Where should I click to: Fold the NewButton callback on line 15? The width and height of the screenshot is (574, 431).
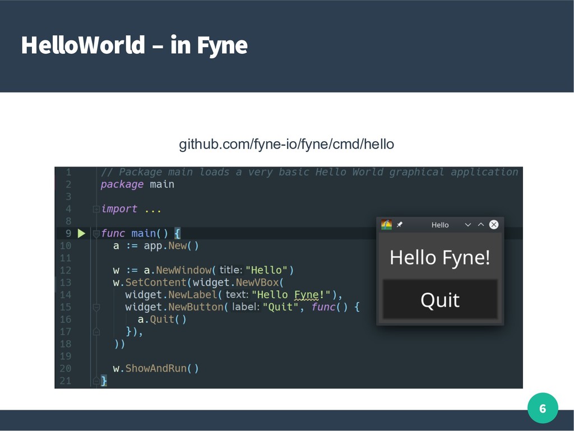(96, 307)
